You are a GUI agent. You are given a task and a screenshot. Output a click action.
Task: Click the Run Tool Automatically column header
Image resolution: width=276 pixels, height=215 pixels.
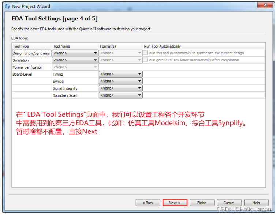[204, 46]
